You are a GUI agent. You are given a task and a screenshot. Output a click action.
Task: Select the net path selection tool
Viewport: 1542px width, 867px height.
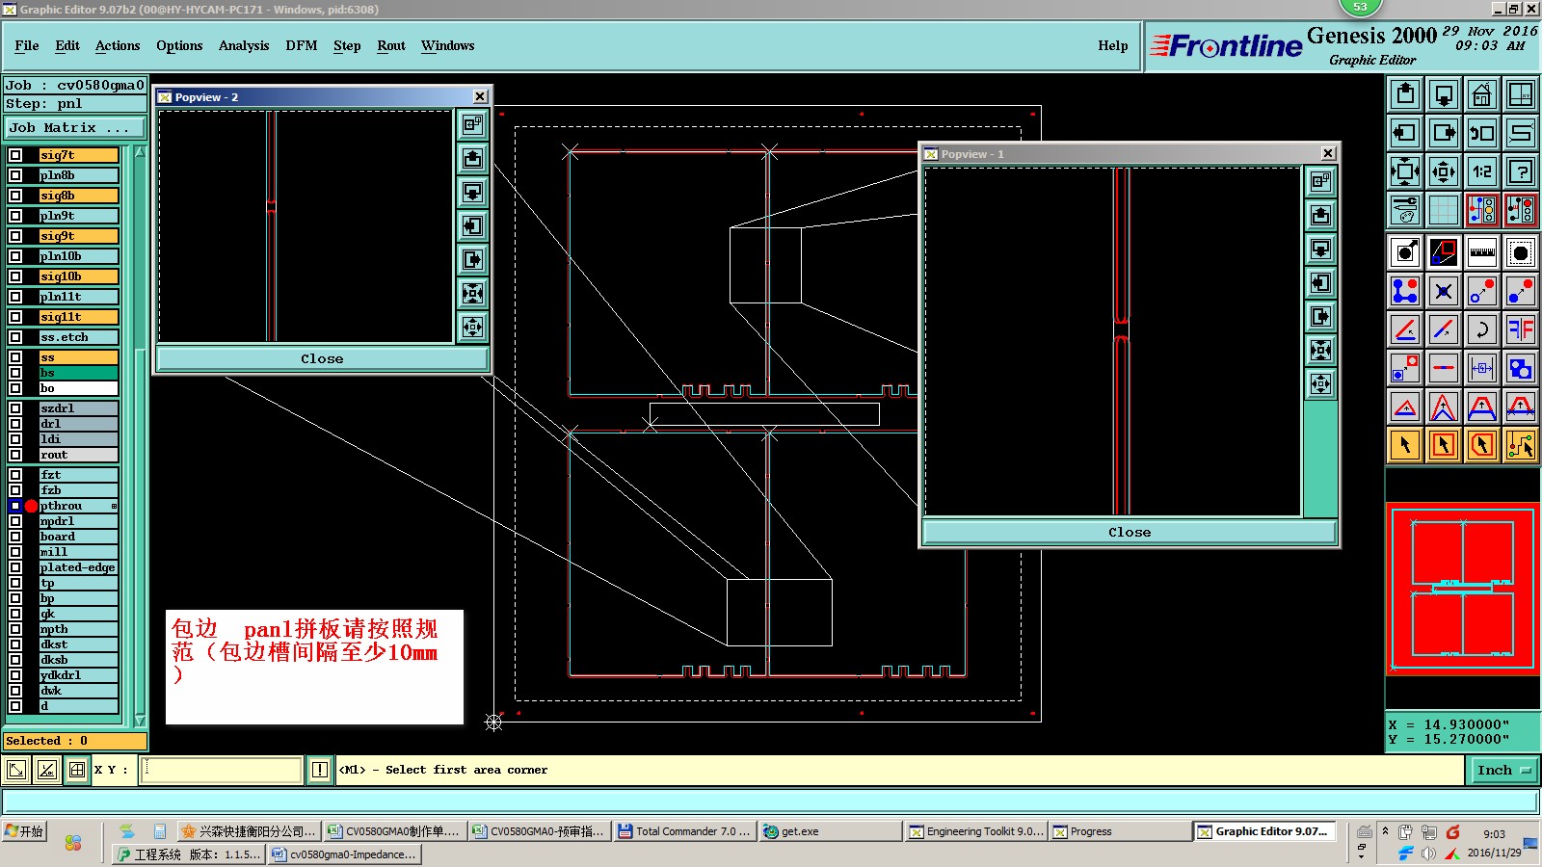pyautogui.click(x=1521, y=445)
